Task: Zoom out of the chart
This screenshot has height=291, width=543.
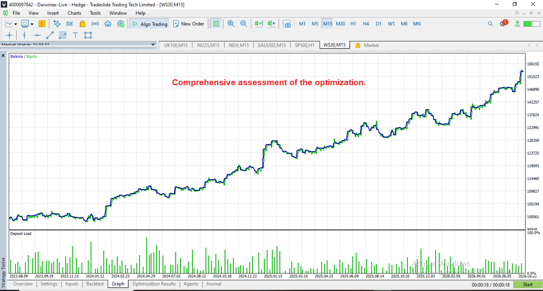Action: coord(244,24)
